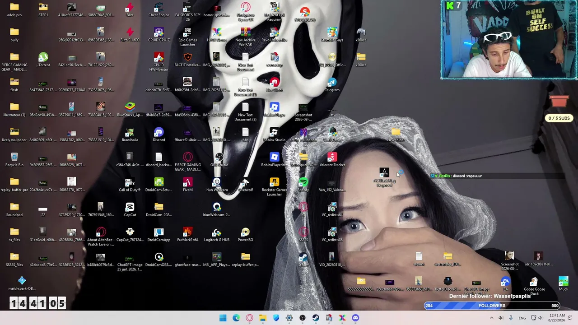Select the Soundpad folder
578x325 pixels.
(14, 209)
